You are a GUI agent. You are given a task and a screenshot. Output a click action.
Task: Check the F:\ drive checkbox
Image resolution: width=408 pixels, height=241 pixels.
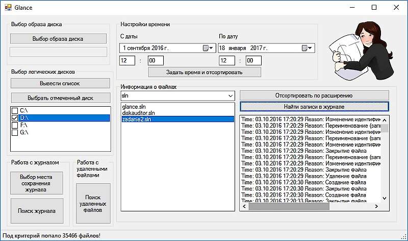click(15, 125)
